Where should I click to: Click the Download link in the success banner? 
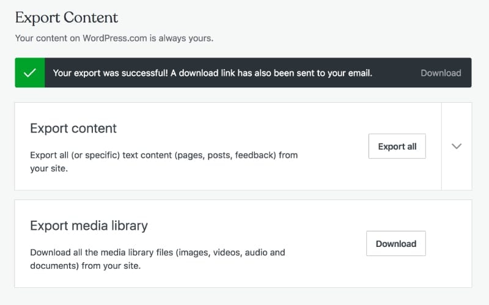440,73
